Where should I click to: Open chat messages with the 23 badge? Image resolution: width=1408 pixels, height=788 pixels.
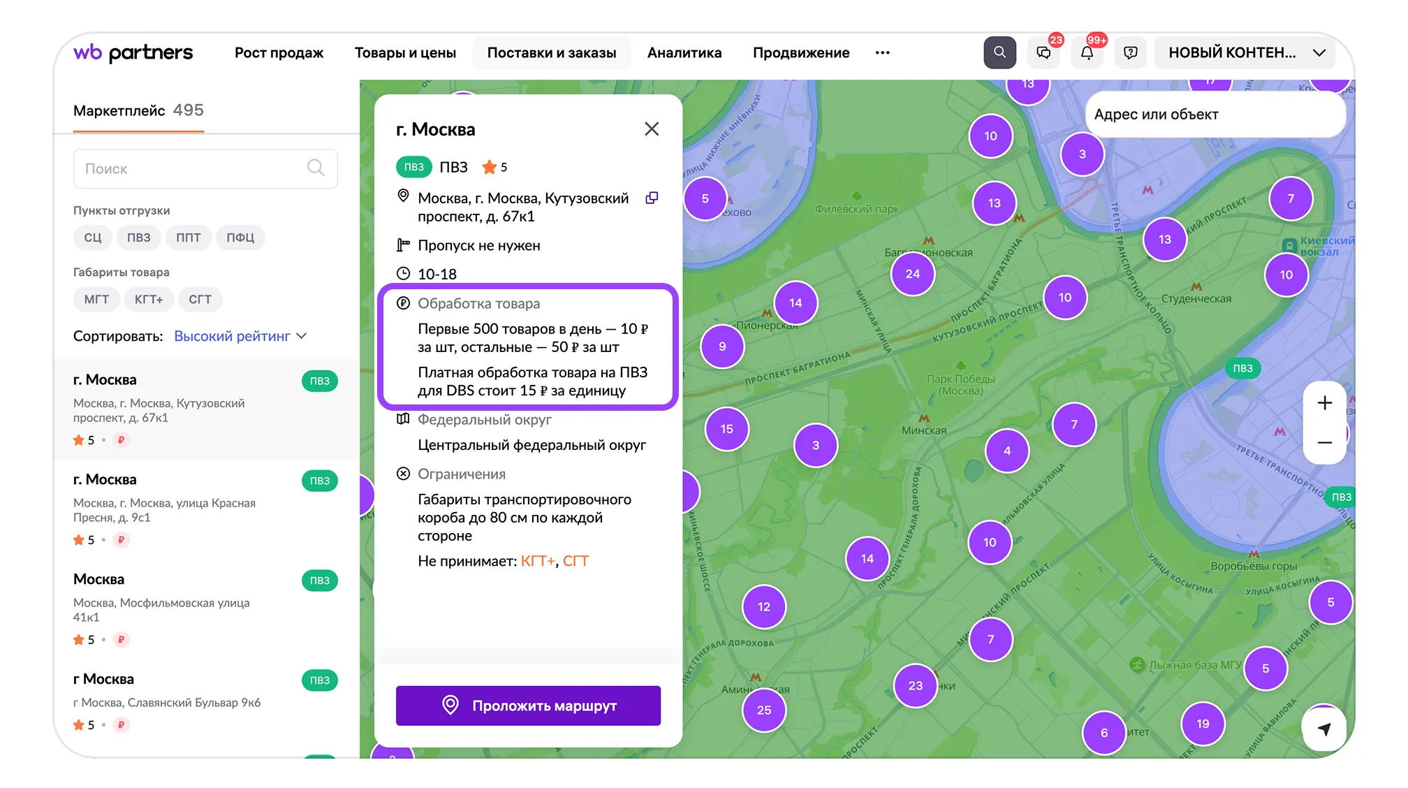click(x=1043, y=52)
